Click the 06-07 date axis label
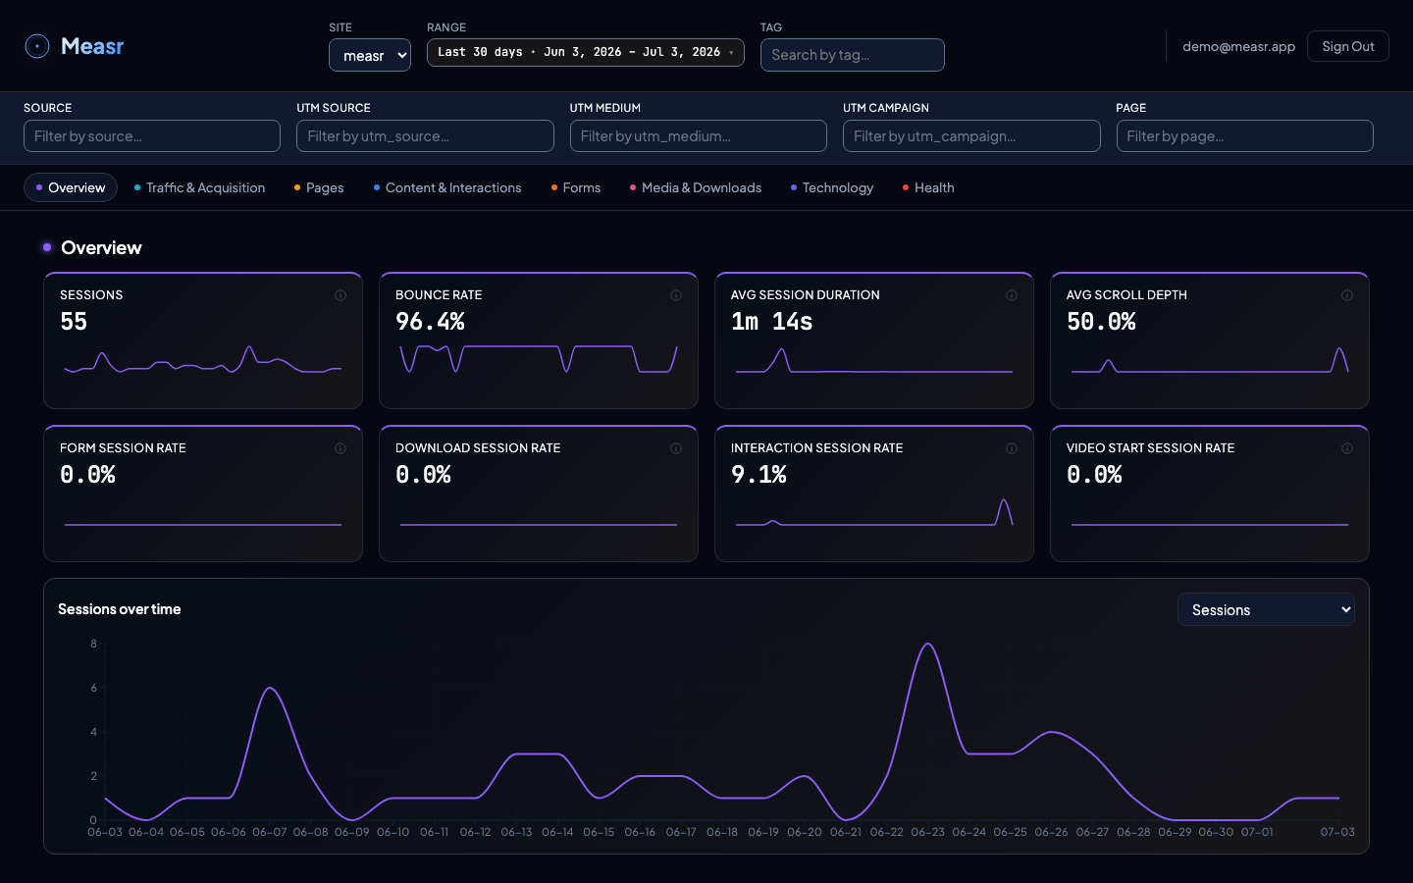Image resolution: width=1413 pixels, height=883 pixels. coord(270,832)
